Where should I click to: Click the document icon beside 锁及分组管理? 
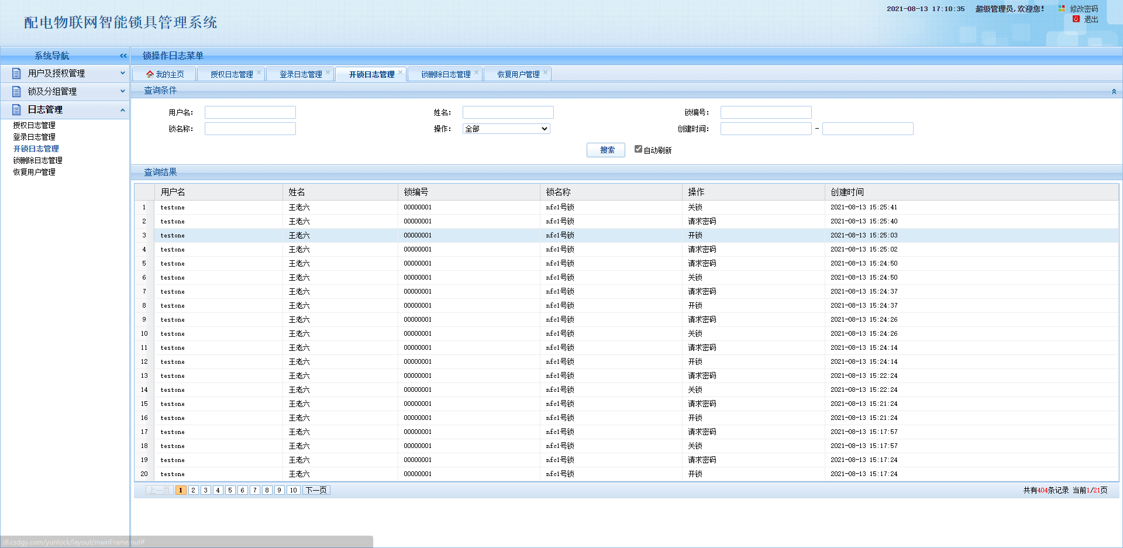16,91
